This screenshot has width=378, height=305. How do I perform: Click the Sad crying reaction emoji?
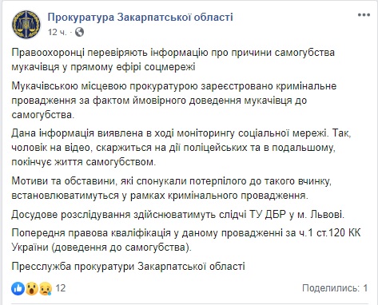coord(46,288)
